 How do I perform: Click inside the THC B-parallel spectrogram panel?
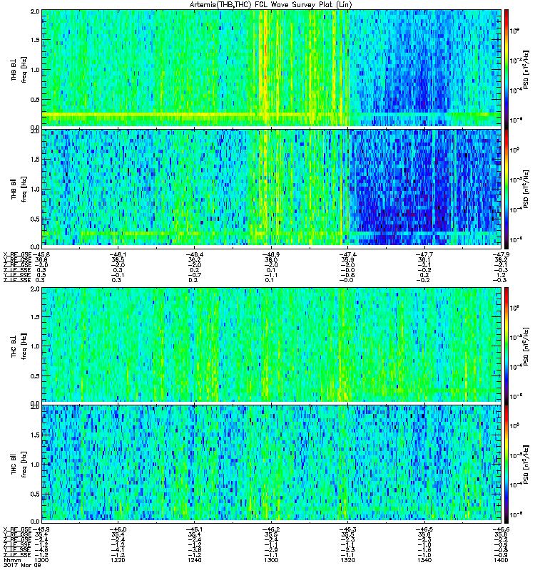click(272, 463)
